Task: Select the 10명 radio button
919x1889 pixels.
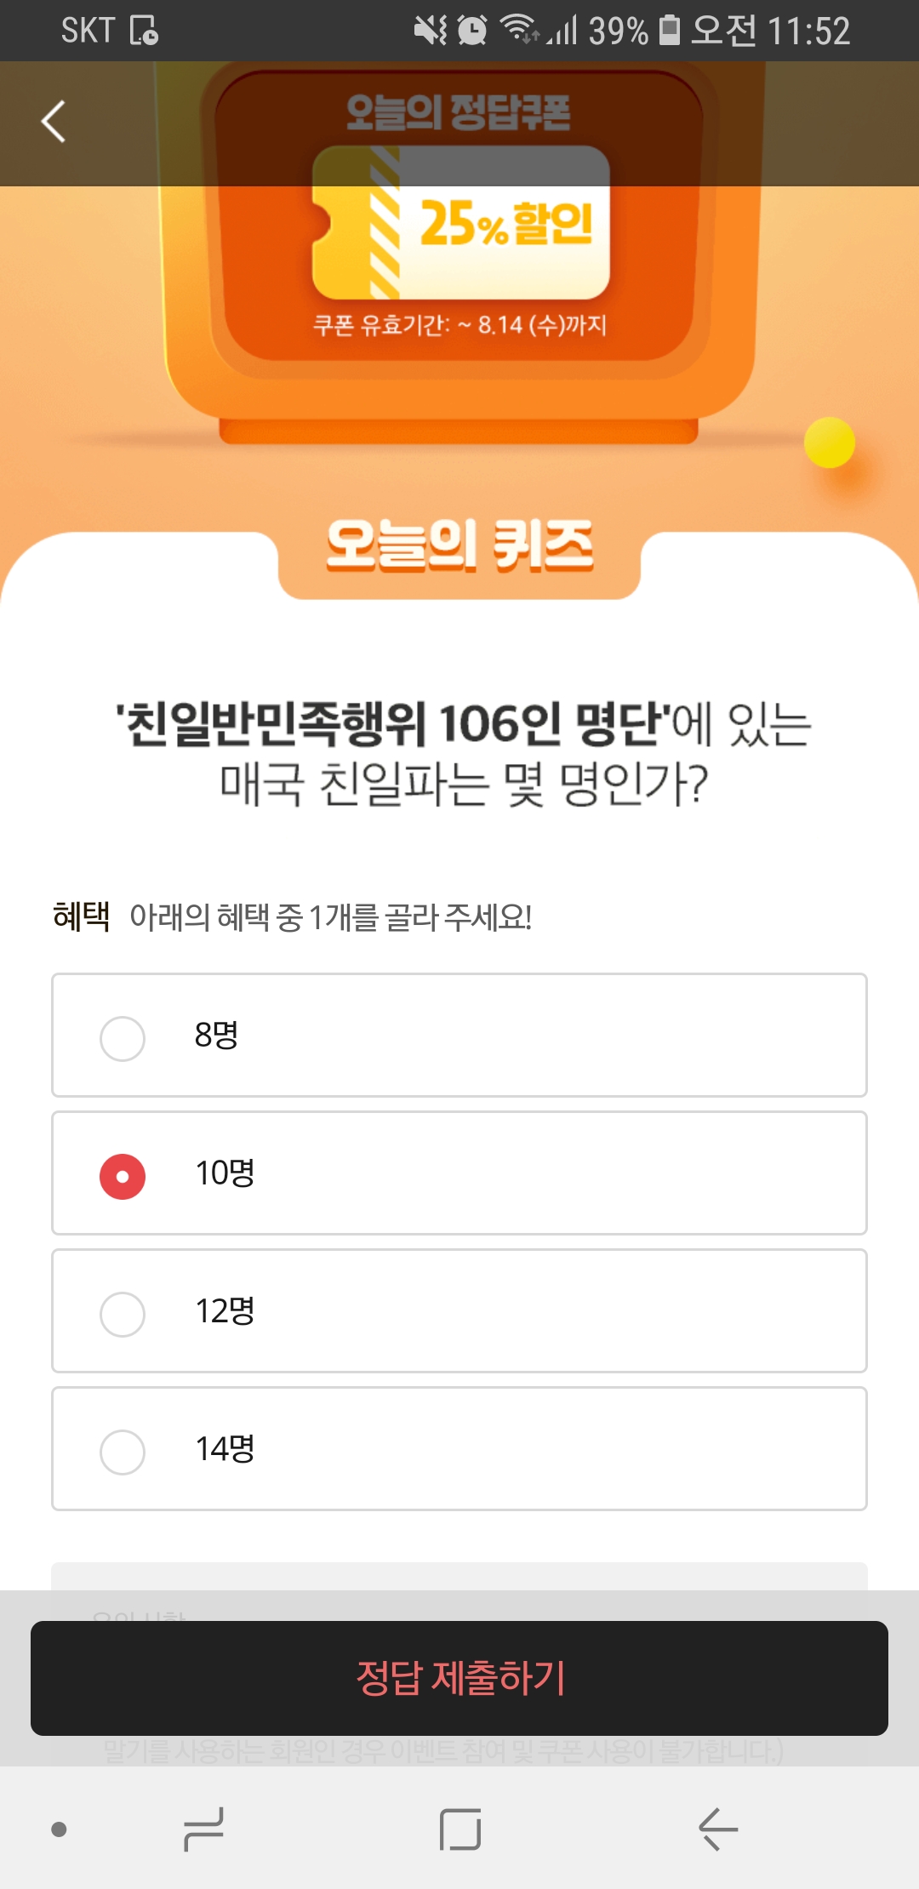Action: click(123, 1176)
